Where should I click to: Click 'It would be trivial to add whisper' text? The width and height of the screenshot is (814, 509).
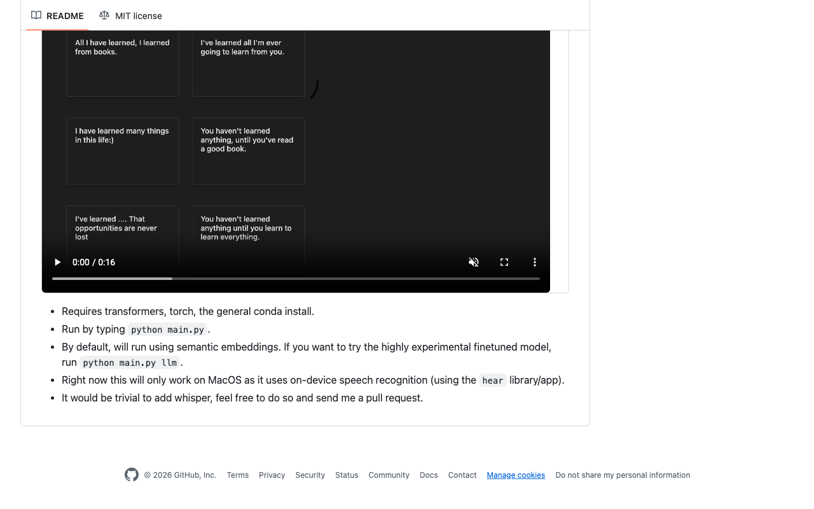pos(242,398)
